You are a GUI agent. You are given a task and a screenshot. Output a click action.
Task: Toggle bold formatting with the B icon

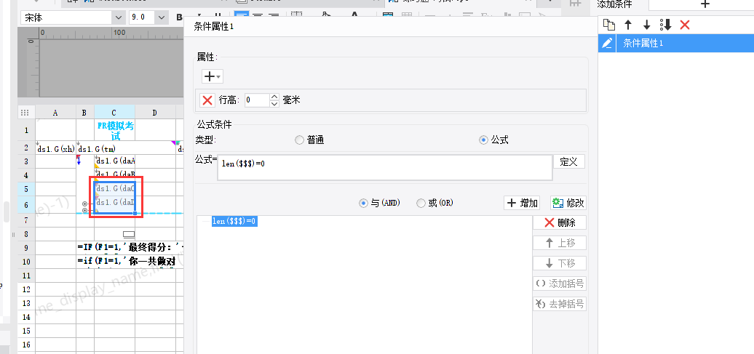coord(179,17)
